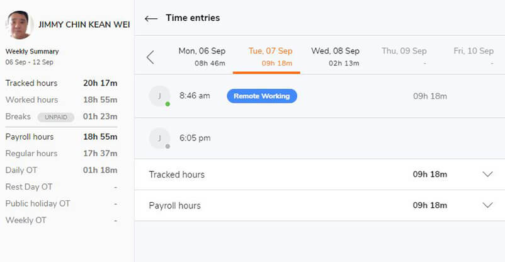Click the Tracked hours row in daily summary
The height and width of the screenshot is (262, 505).
(x=320, y=174)
